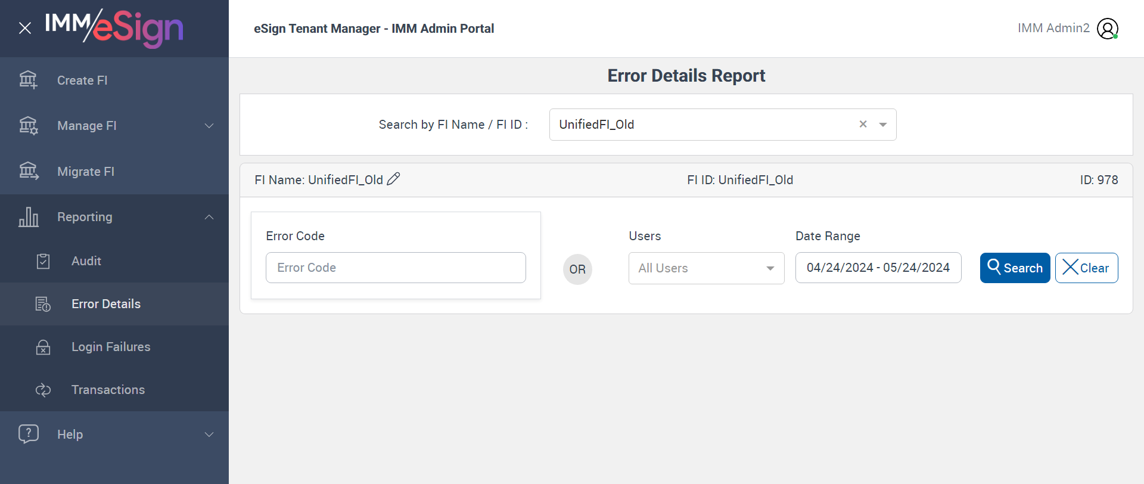Collapse the Reporting menu section
1144x484 pixels.
[209, 217]
